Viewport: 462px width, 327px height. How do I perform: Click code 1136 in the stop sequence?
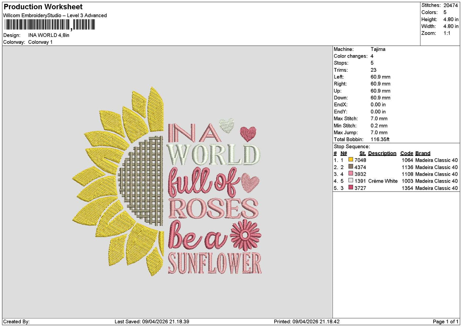click(x=407, y=167)
